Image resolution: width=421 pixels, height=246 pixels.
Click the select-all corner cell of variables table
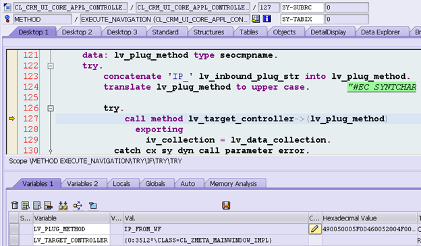[14, 218]
